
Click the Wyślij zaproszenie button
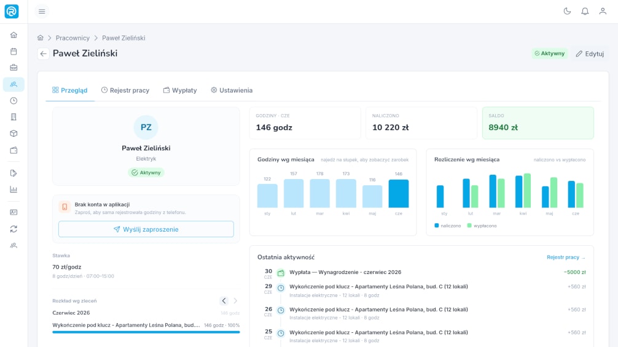(146, 229)
